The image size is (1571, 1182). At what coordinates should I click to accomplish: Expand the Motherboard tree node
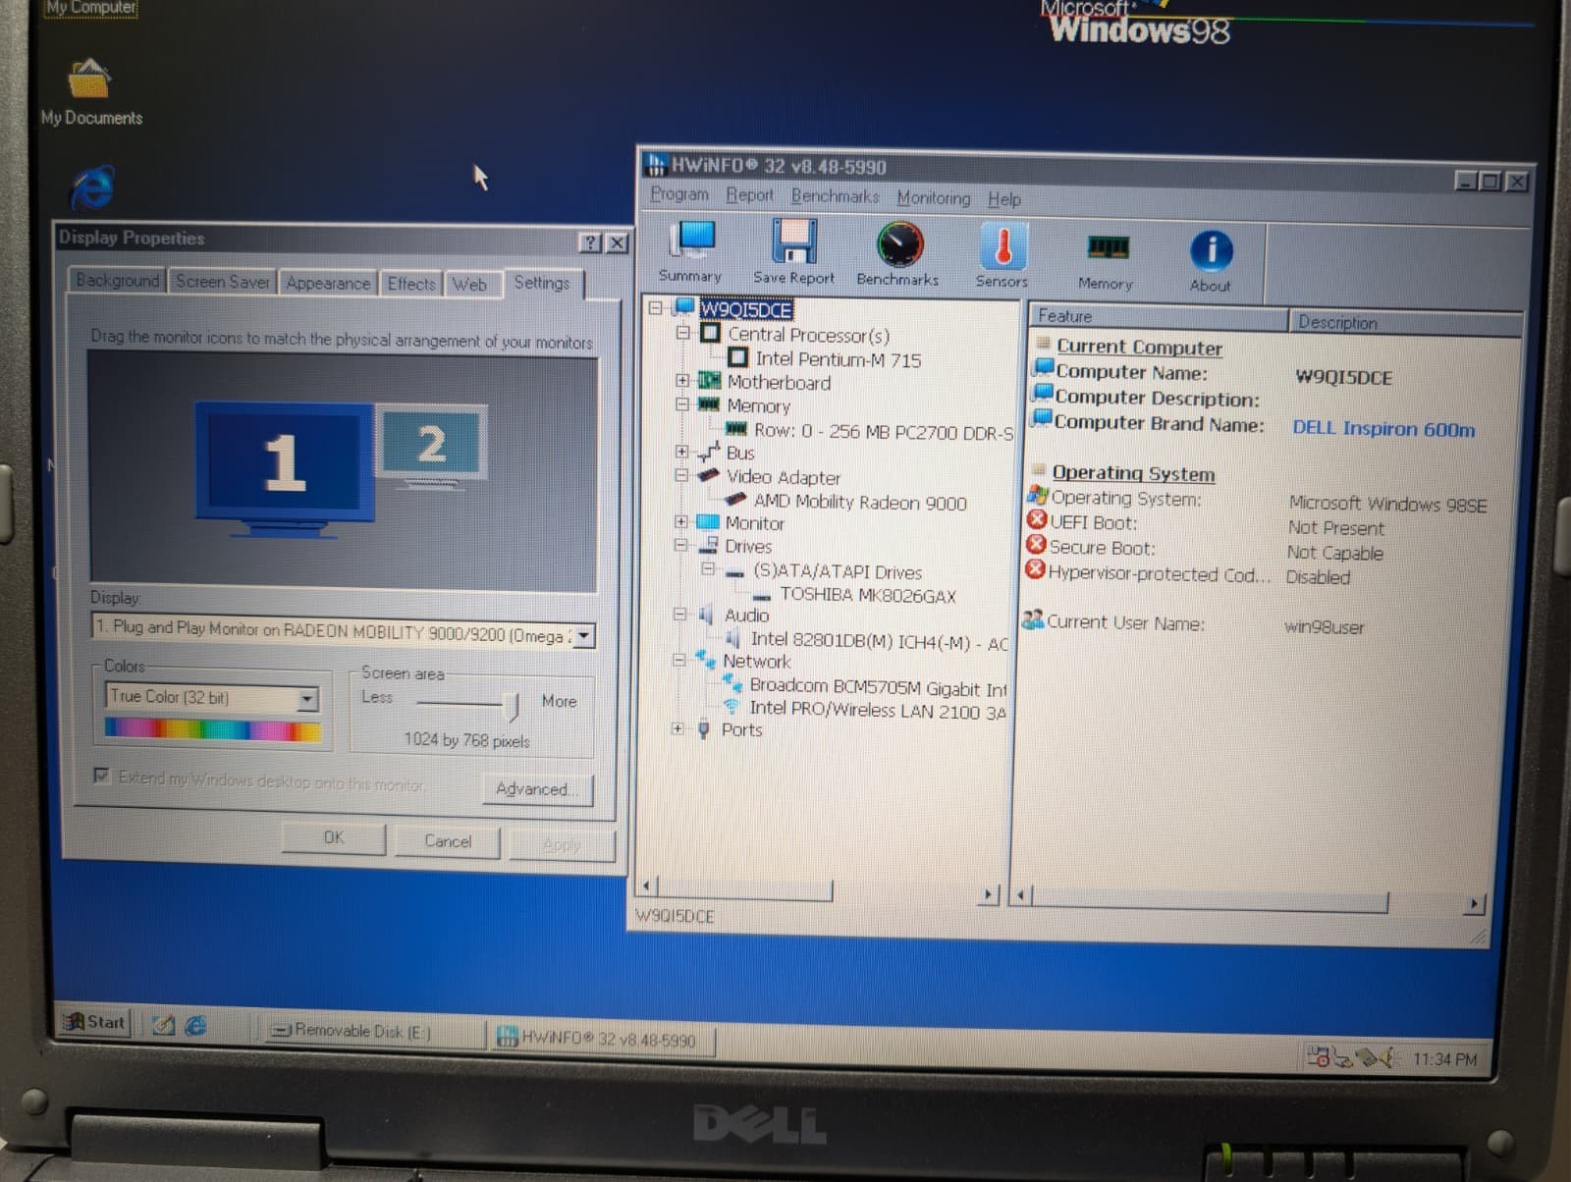tap(682, 380)
